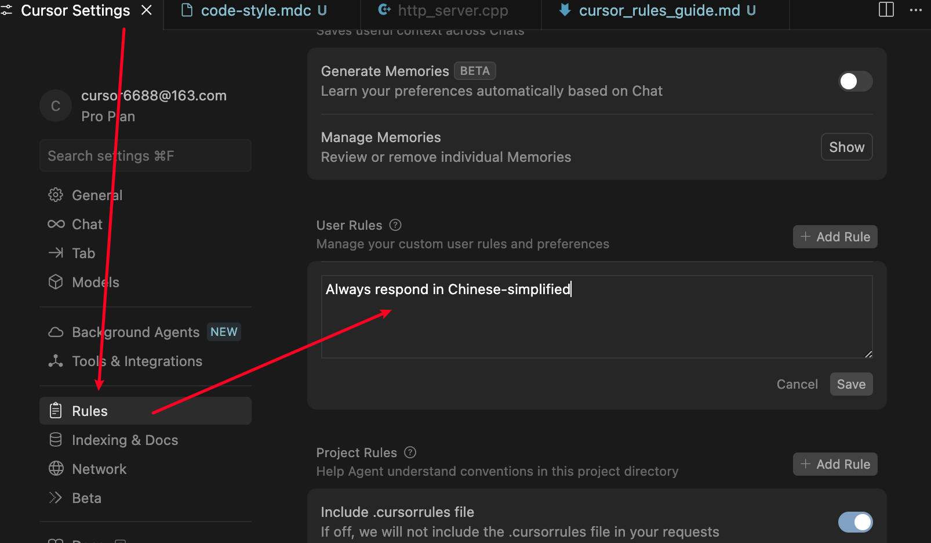Screen dimensions: 931x543
Task: Click the cursor6688@163.com account email
Action: [x=154, y=95]
